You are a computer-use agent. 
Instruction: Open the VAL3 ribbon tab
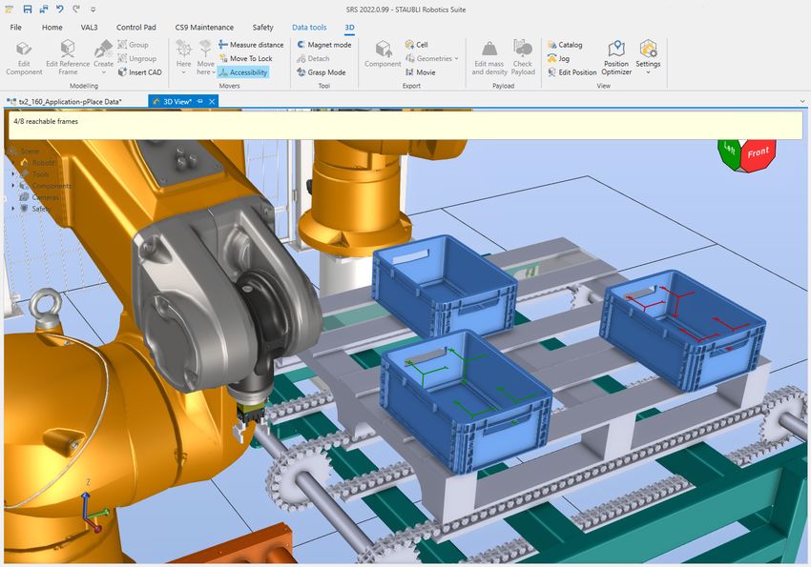(89, 28)
